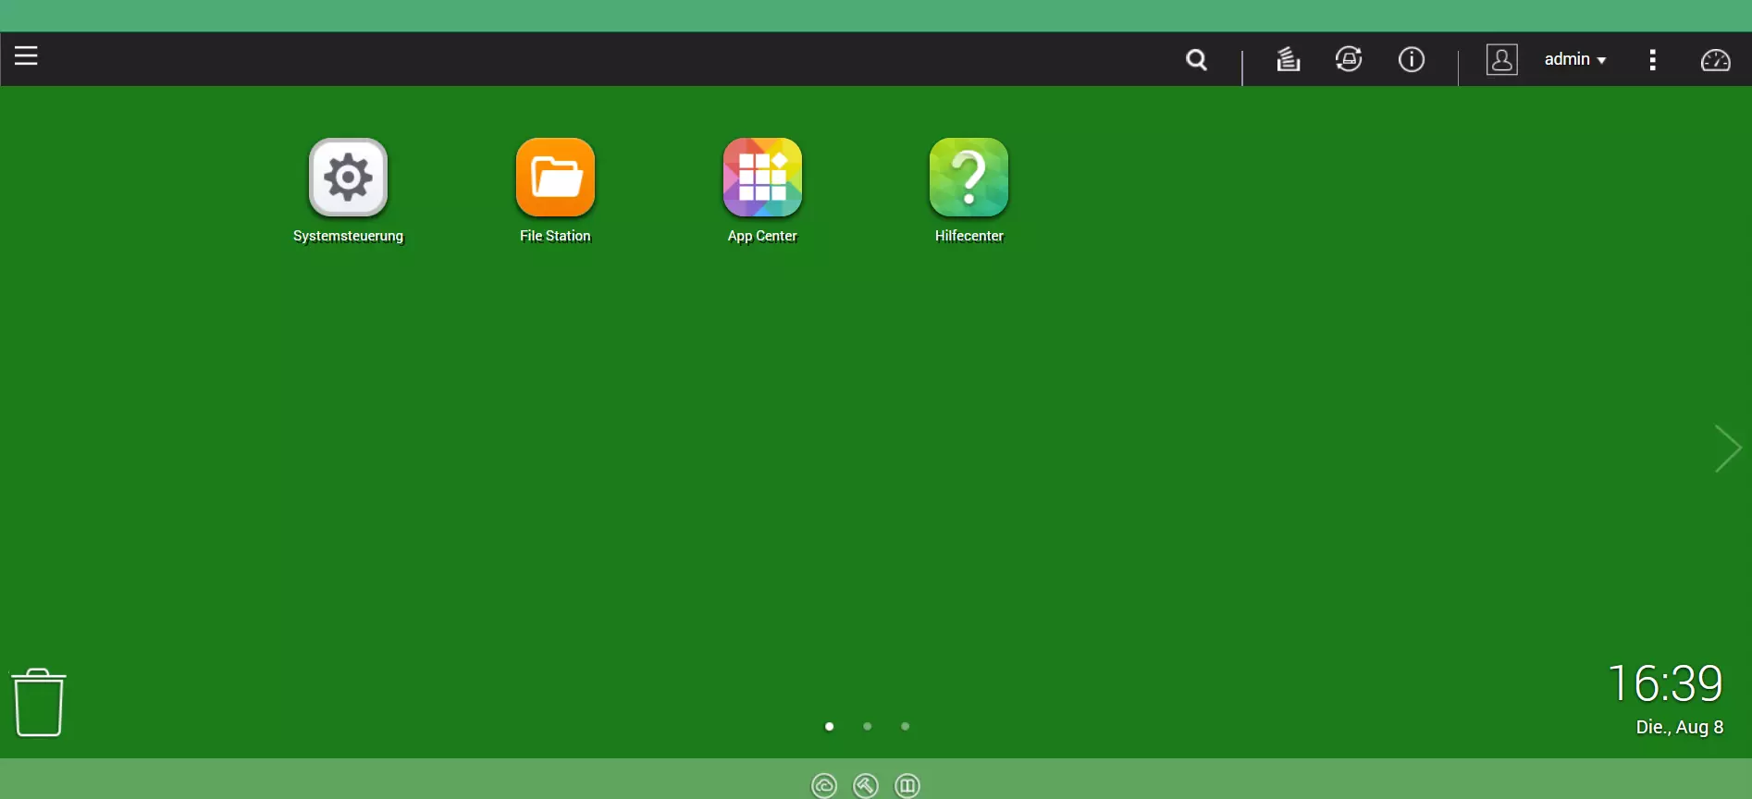Open Systemsteuerung control panel
Viewport: 1752px width, 799px height.
tap(348, 178)
